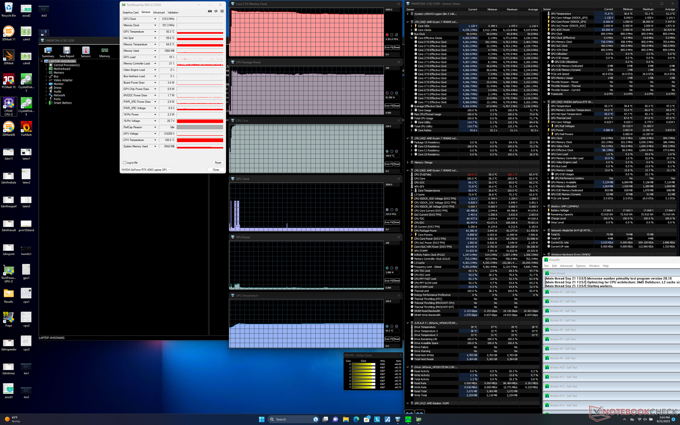Image resolution: width=680 pixels, height=425 pixels.
Task: Click CPU Temperature red graph bar
Action: [200, 140]
